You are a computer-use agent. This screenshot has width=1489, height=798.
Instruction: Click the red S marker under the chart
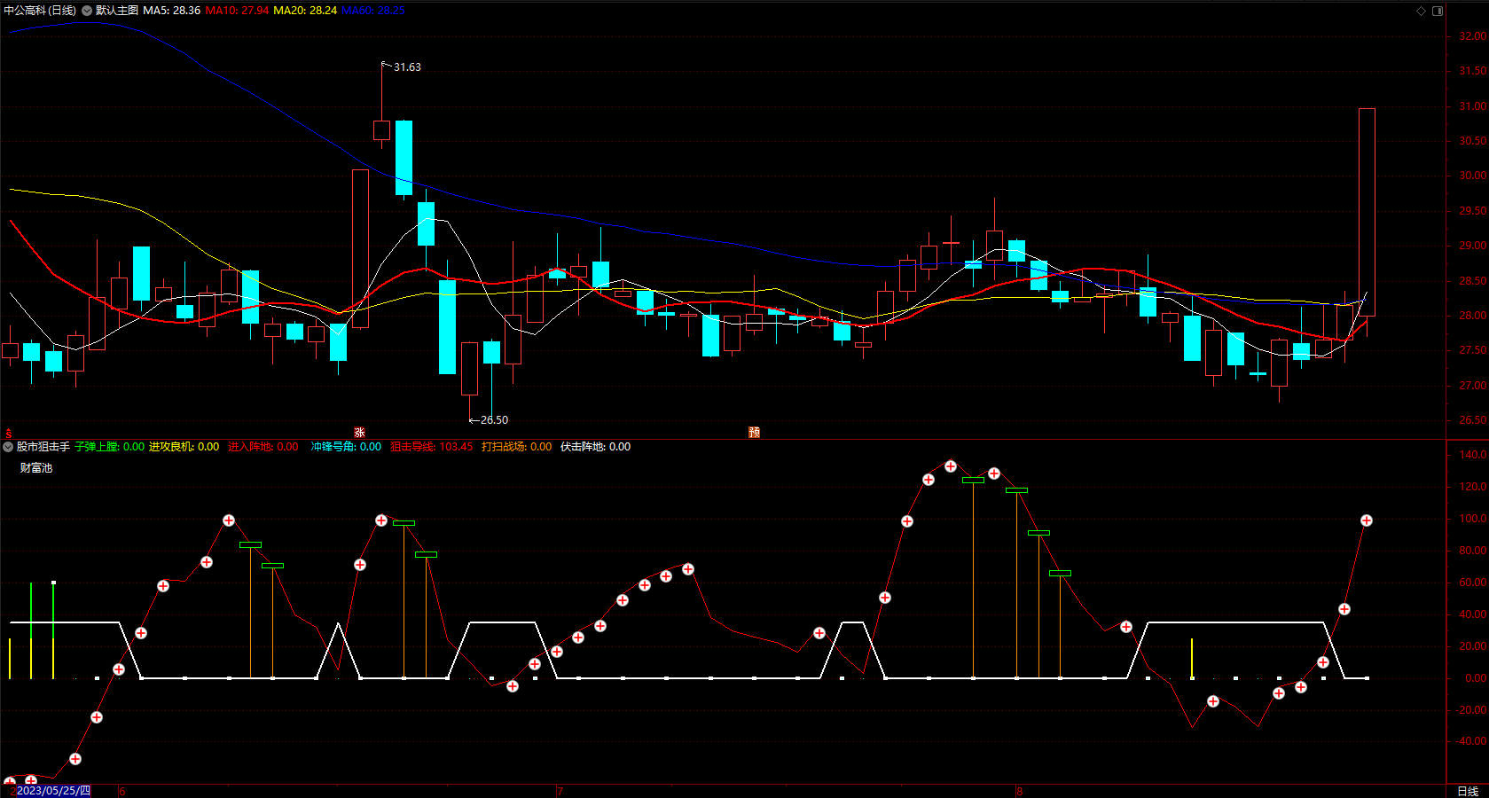(x=9, y=433)
